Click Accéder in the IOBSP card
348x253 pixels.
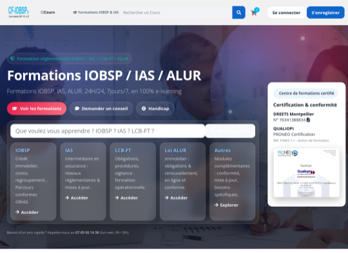tap(27, 212)
